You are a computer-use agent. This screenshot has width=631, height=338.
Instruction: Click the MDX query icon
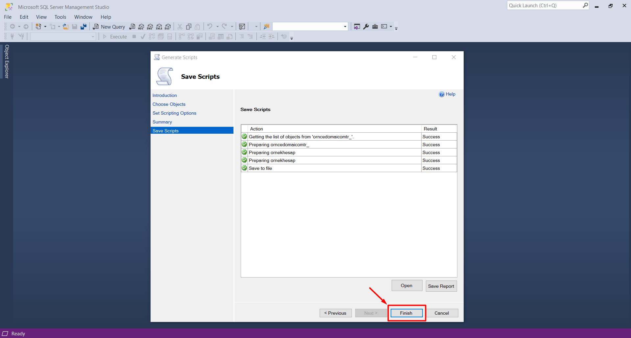pyautogui.click(x=141, y=27)
